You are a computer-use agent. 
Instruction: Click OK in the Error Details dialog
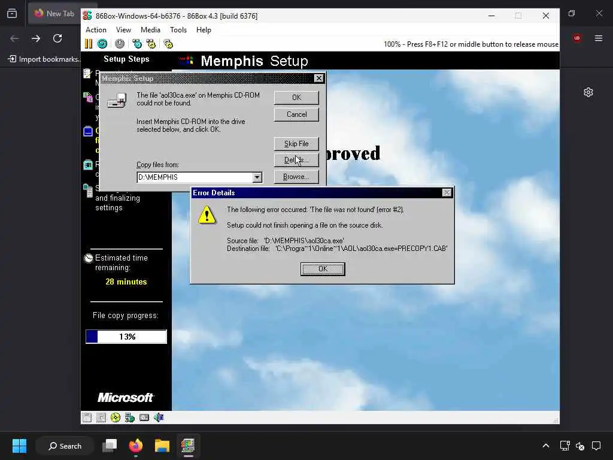tap(323, 269)
